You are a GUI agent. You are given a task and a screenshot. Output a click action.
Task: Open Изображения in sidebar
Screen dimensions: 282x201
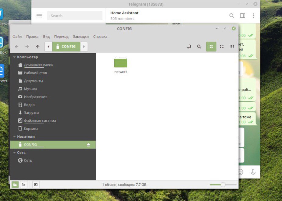(x=53, y=97)
